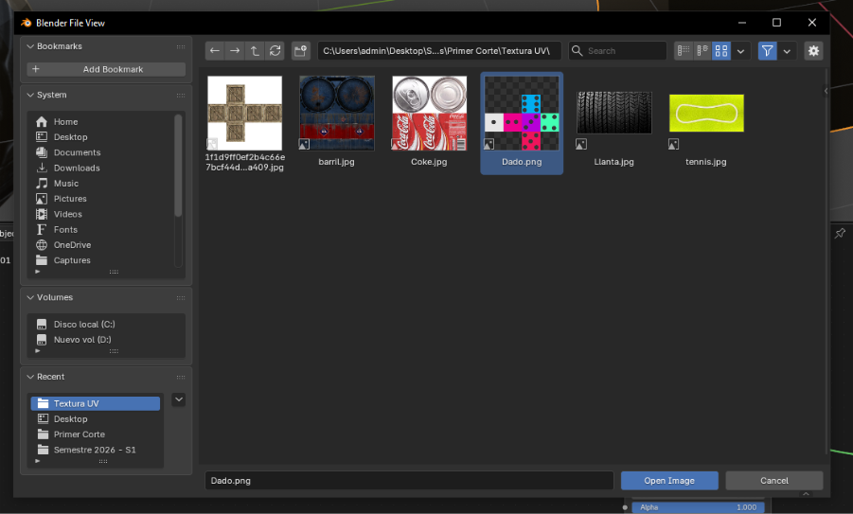Screen dimensions: 853x514
Task: Go back to the previous folder
Action: [x=215, y=51]
